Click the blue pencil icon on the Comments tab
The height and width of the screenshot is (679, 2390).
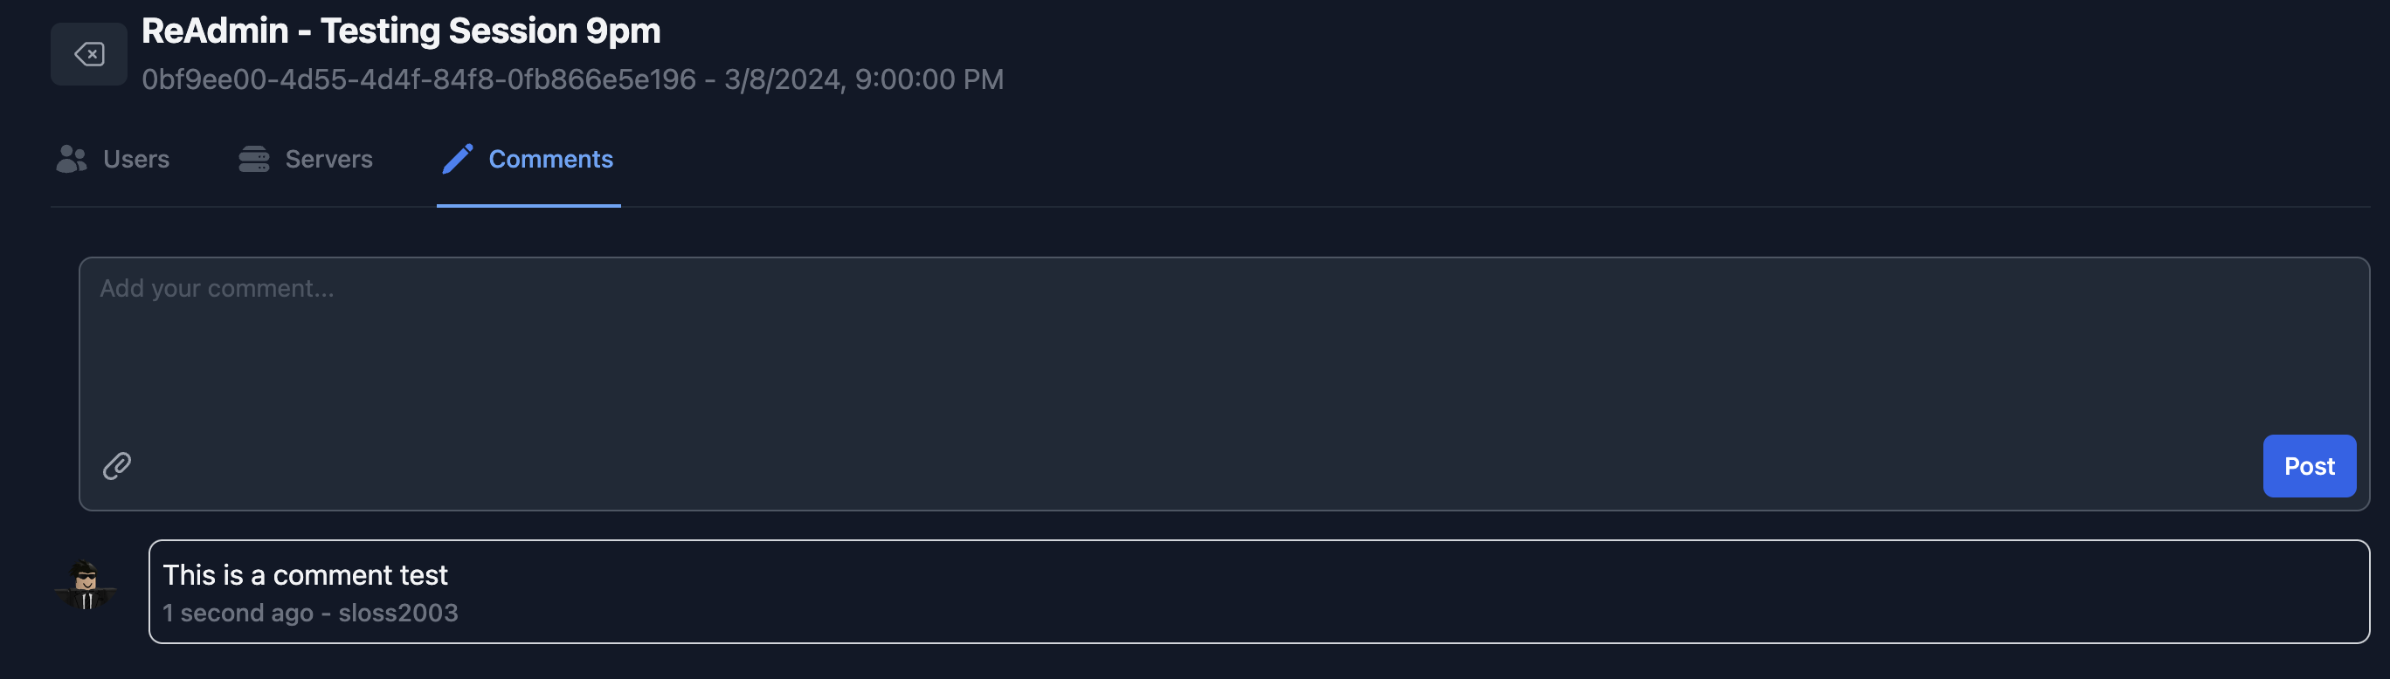click(x=457, y=158)
